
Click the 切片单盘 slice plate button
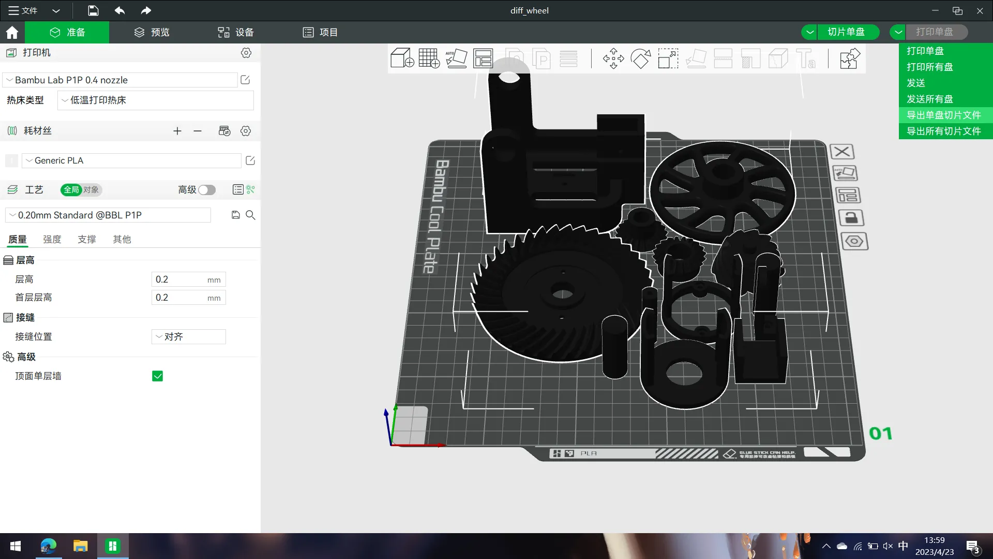(x=846, y=32)
